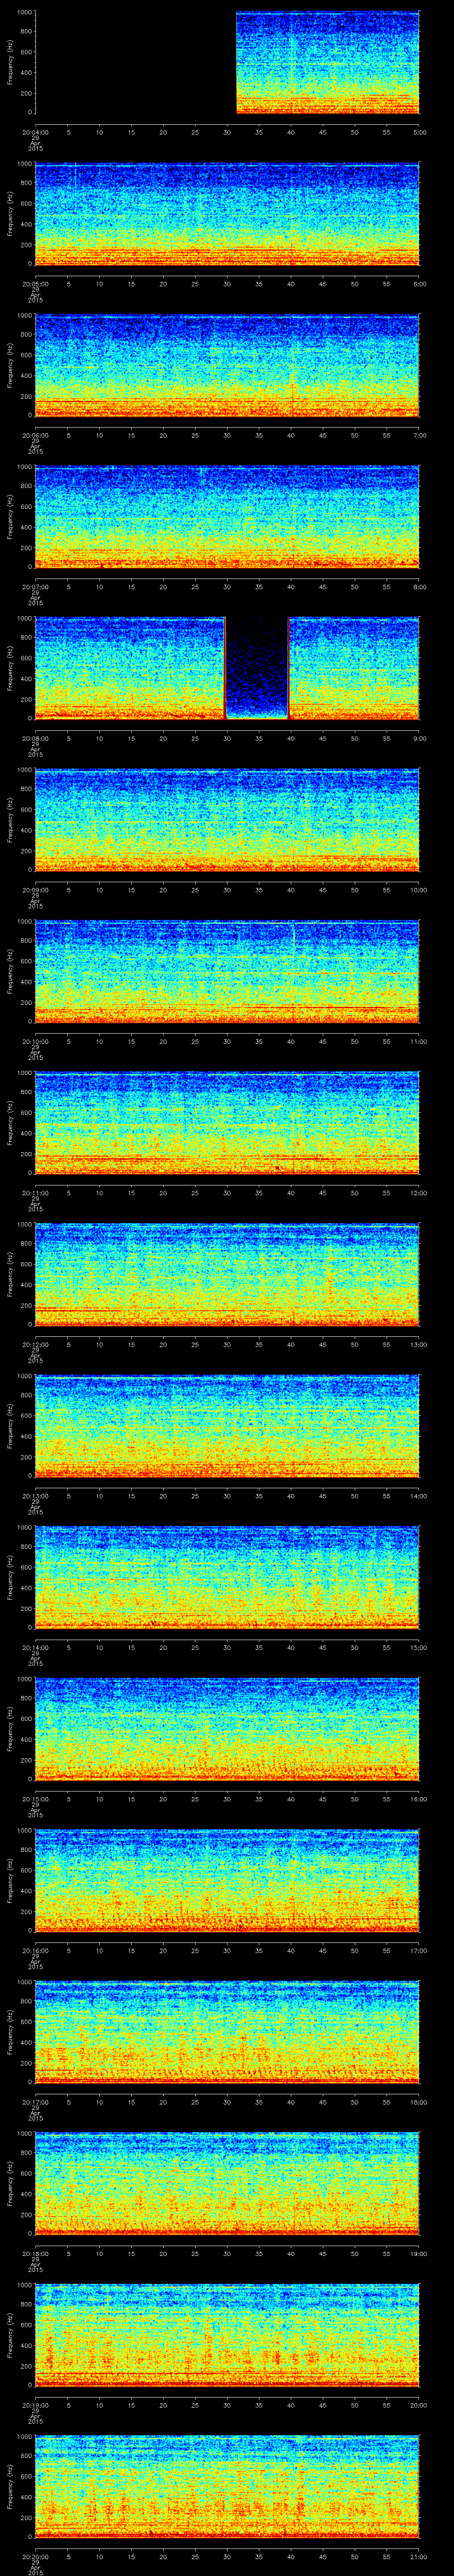Click the 14:00 end time label
This screenshot has width=454, height=2576.
point(418,1495)
